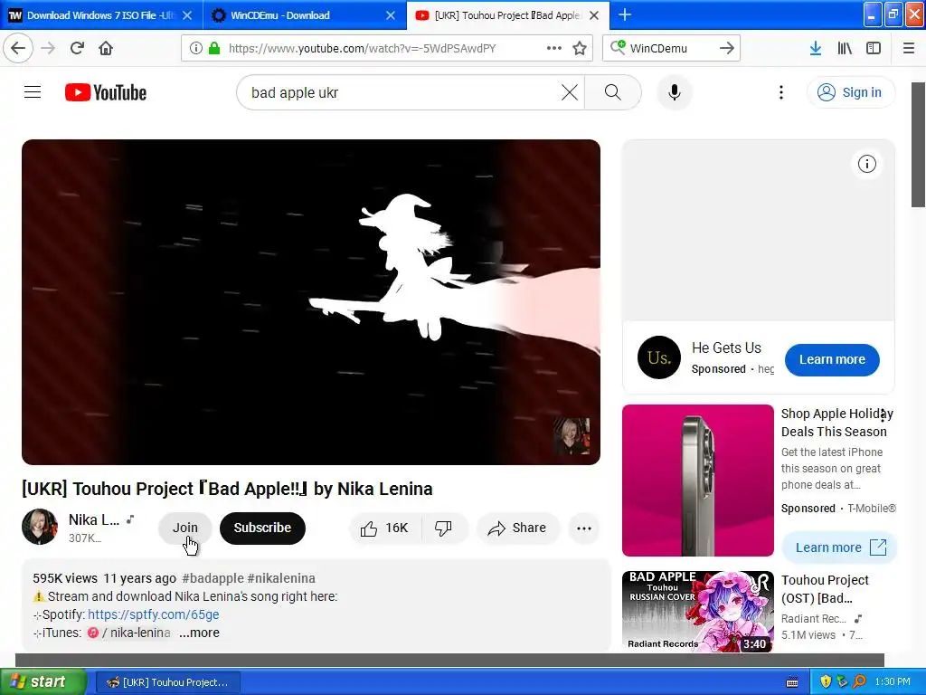Screen dimensions: 926x695
Task: Open the iTunes nika-lenina link
Action: tap(129, 633)
